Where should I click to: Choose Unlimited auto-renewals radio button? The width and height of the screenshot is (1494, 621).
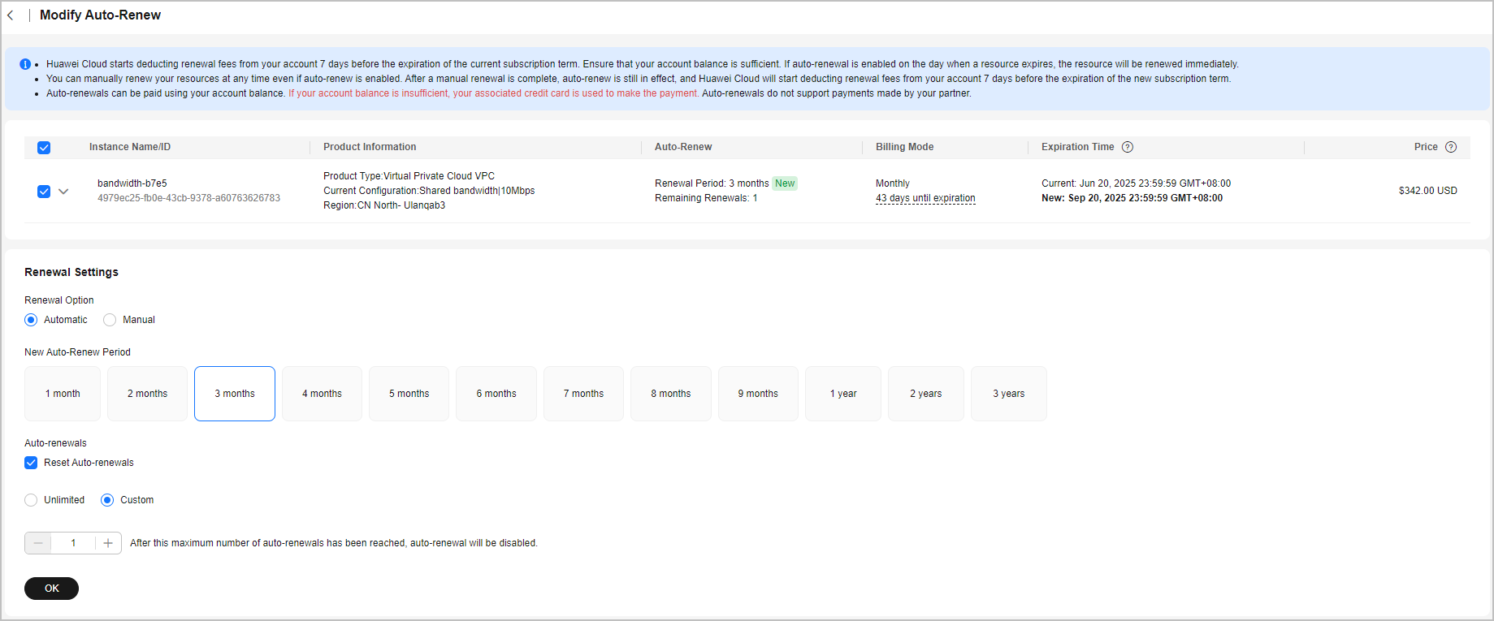pyautogui.click(x=31, y=500)
